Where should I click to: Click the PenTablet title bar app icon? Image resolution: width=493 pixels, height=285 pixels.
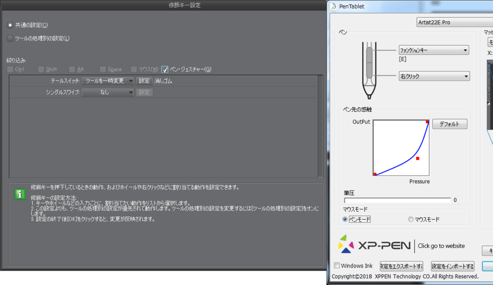tap(334, 6)
